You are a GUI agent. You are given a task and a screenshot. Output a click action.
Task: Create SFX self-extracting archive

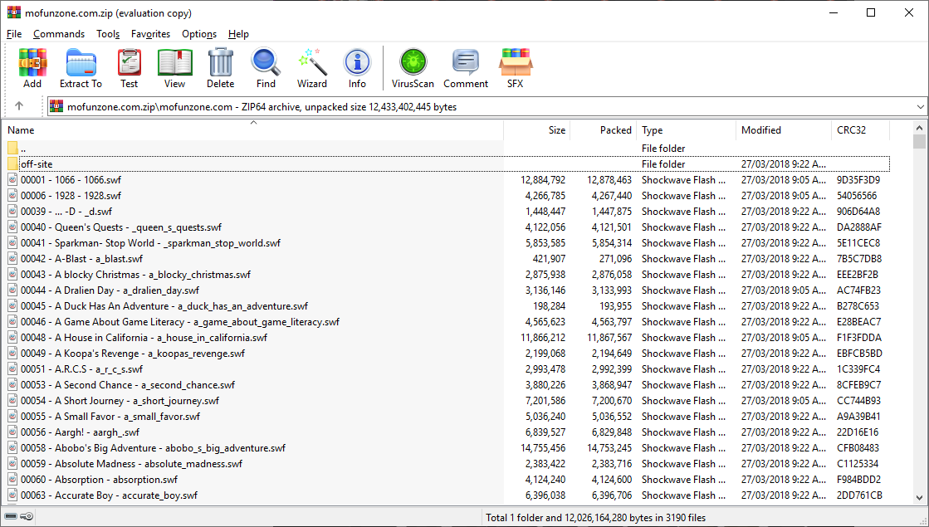[515, 67]
